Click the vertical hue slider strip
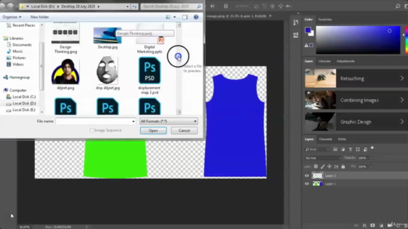 pyautogui.click(x=407, y=39)
